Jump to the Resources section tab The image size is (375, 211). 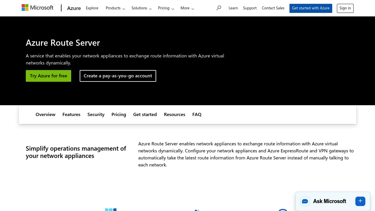(x=175, y=115)
